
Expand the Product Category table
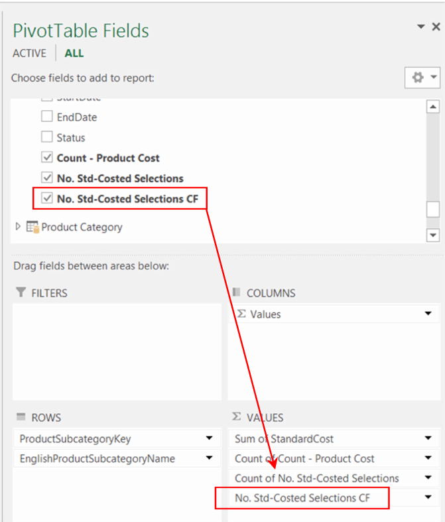click(x=18, y=227)
